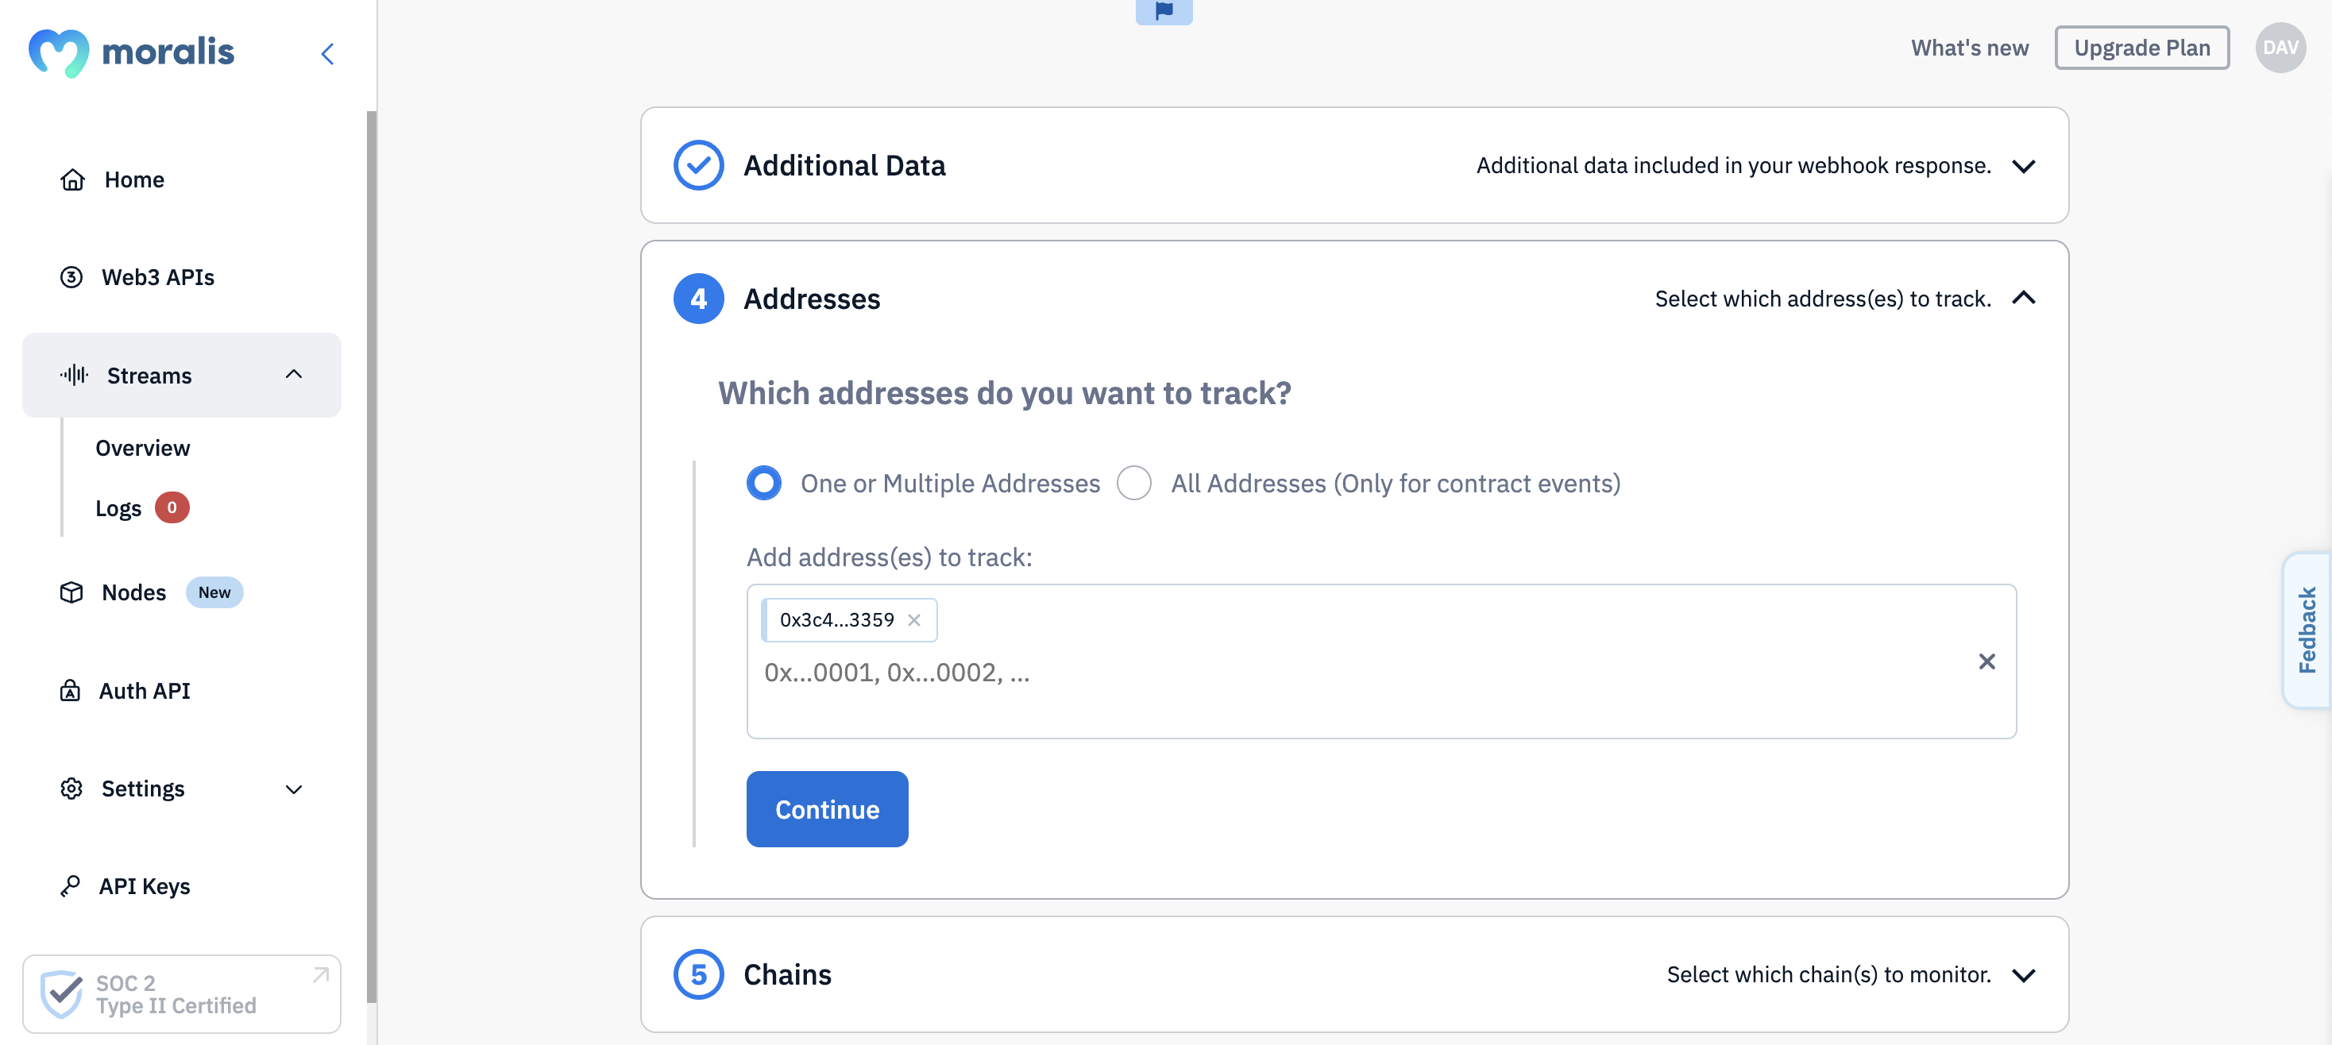Select All Addresses radio option

pos(1134,483)
